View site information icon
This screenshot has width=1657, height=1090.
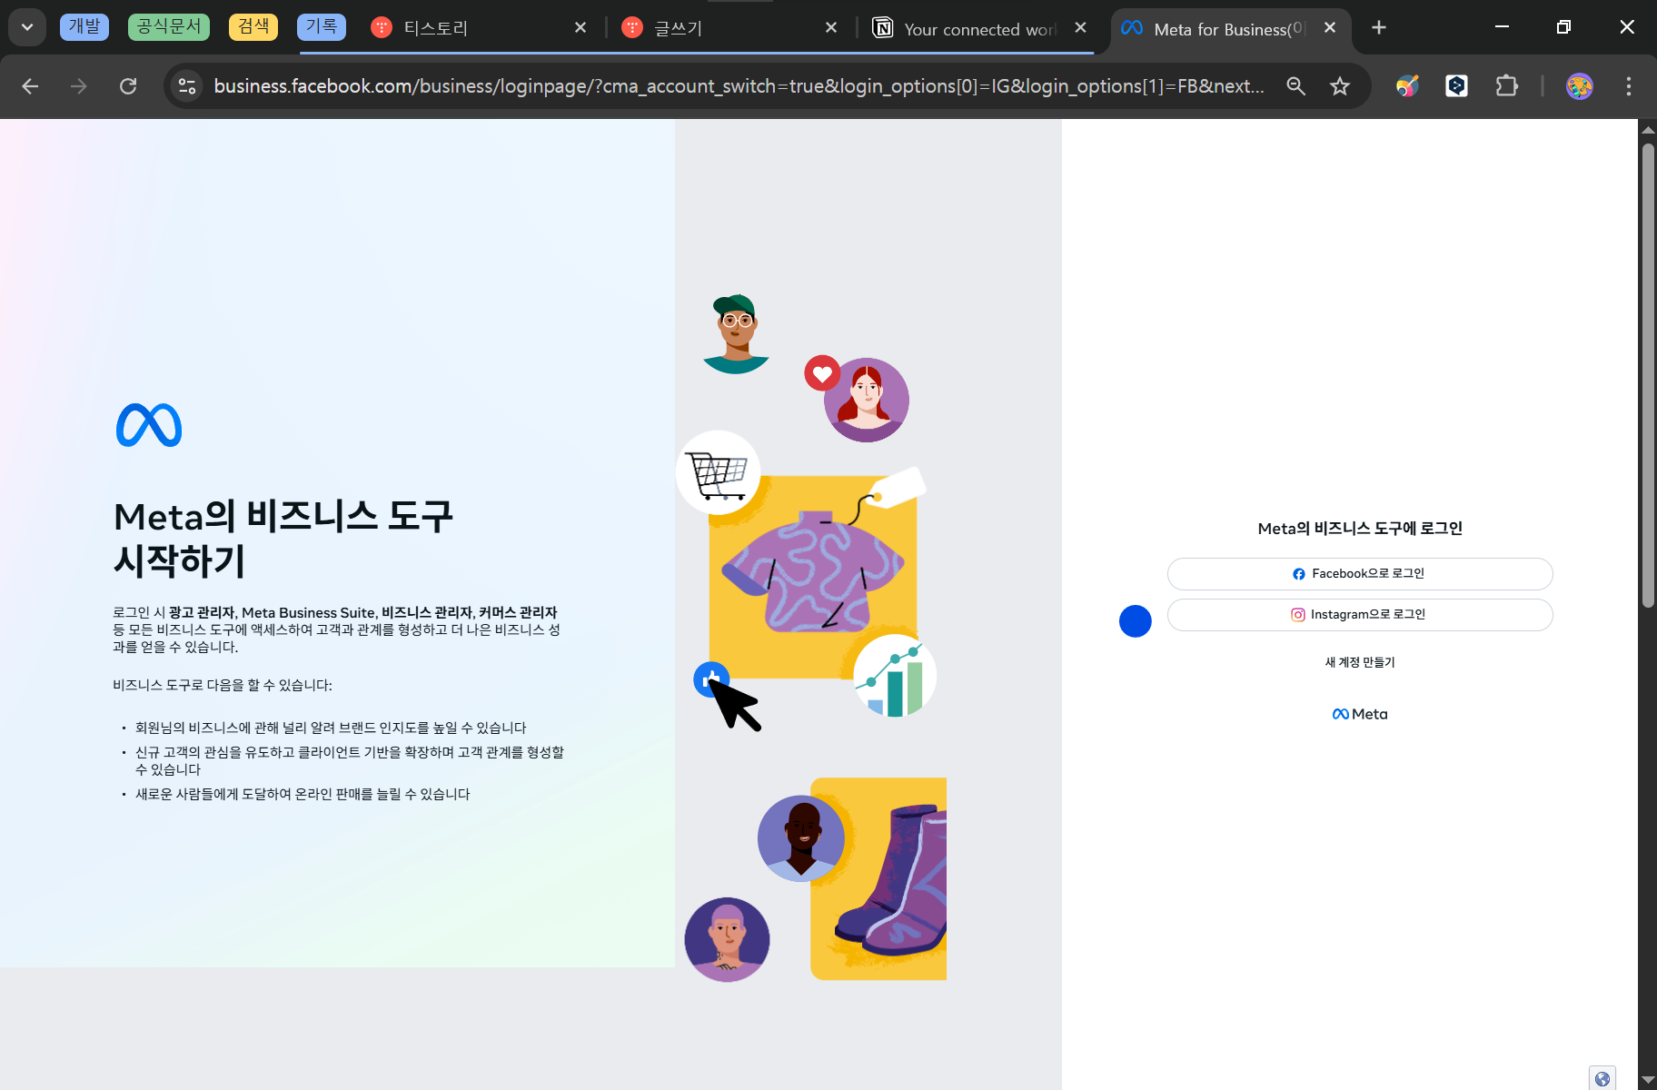(187, 86)
